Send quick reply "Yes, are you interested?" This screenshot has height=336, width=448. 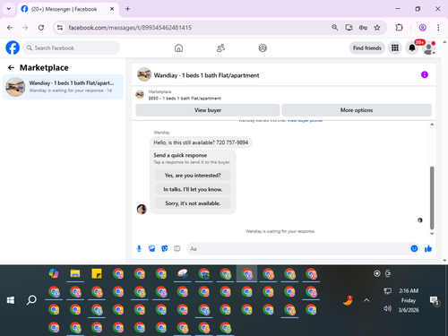pyautogui.click(x=193, y=176)
